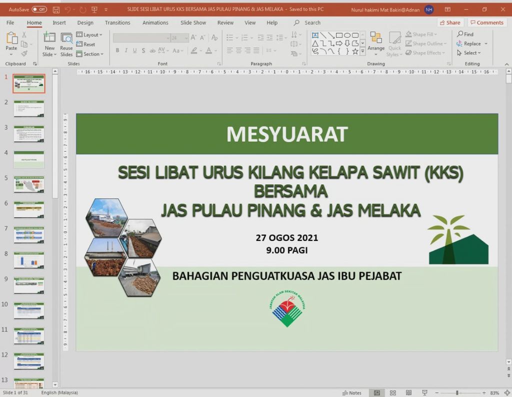
Task: Toggle the AutoSave switch
Action: [x=39, y=10]
